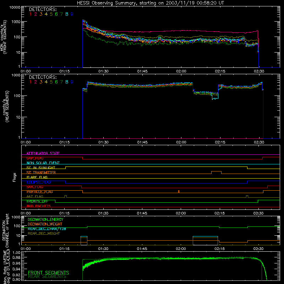Click 02:00 time tick under rear segments plot

coord(181,142)
